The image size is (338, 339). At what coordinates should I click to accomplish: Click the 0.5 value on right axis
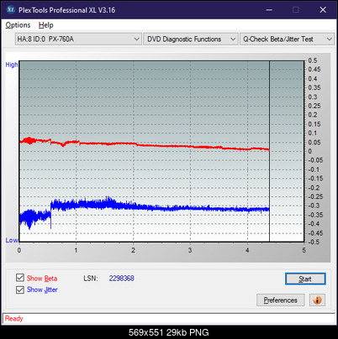pyautogui.click(x=313, y=60)
